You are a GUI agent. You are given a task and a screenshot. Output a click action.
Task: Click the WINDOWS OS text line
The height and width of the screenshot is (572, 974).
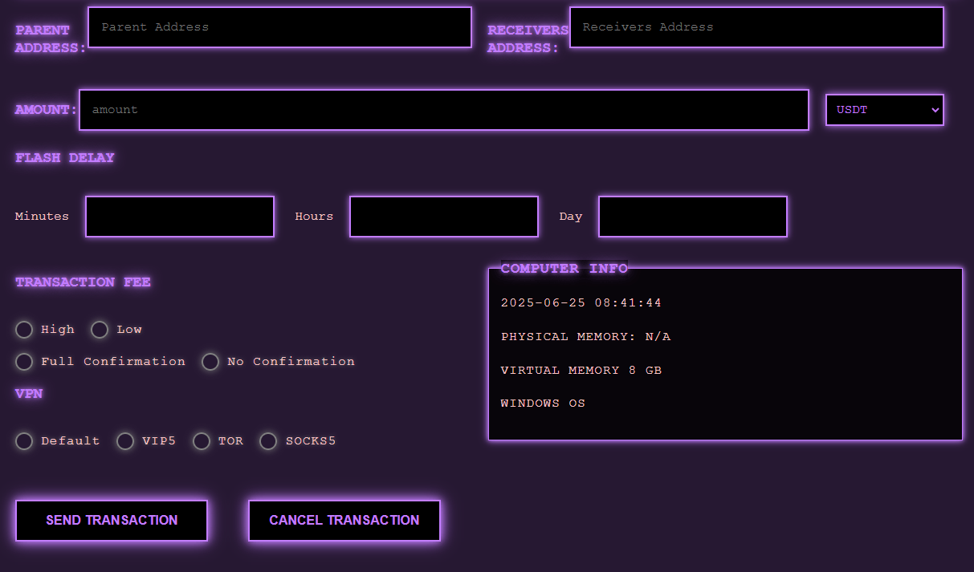pyautogui.click(x=543, y=404)
